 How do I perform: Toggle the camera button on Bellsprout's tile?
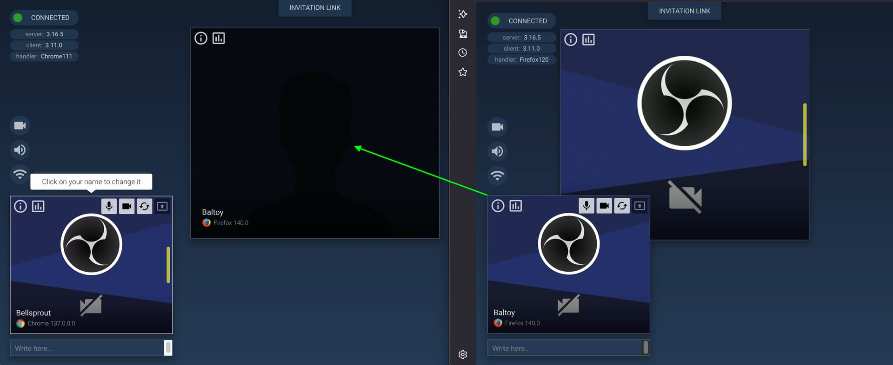click(127, 206)
